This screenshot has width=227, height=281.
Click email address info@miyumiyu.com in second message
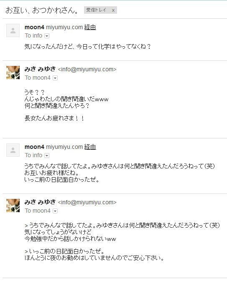point(87,69)
